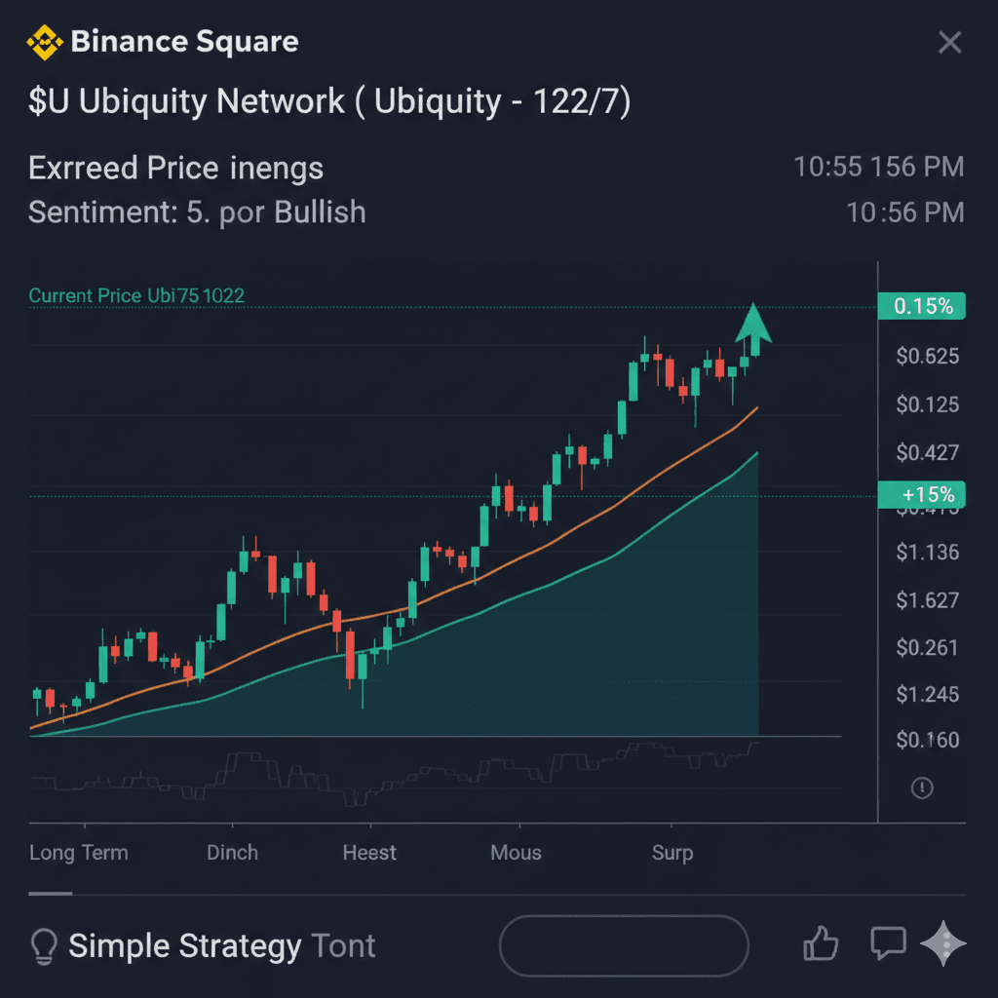998x998 pixels.
Task: Click the 0.15% green price badge
Action: coord(922,306)
